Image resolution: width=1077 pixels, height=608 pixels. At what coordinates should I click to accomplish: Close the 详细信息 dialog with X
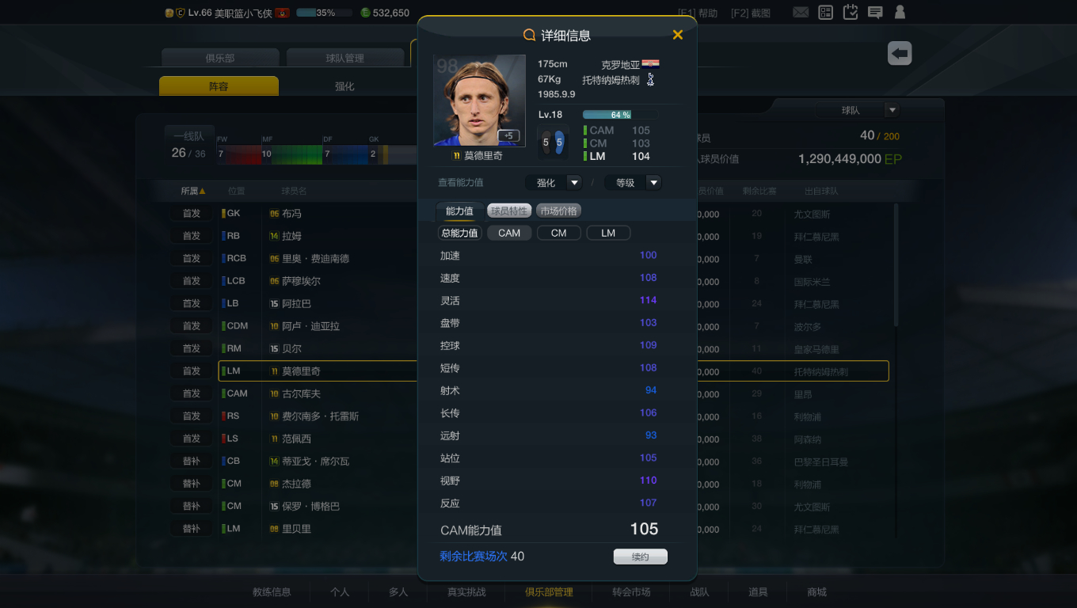pos(678,35)
